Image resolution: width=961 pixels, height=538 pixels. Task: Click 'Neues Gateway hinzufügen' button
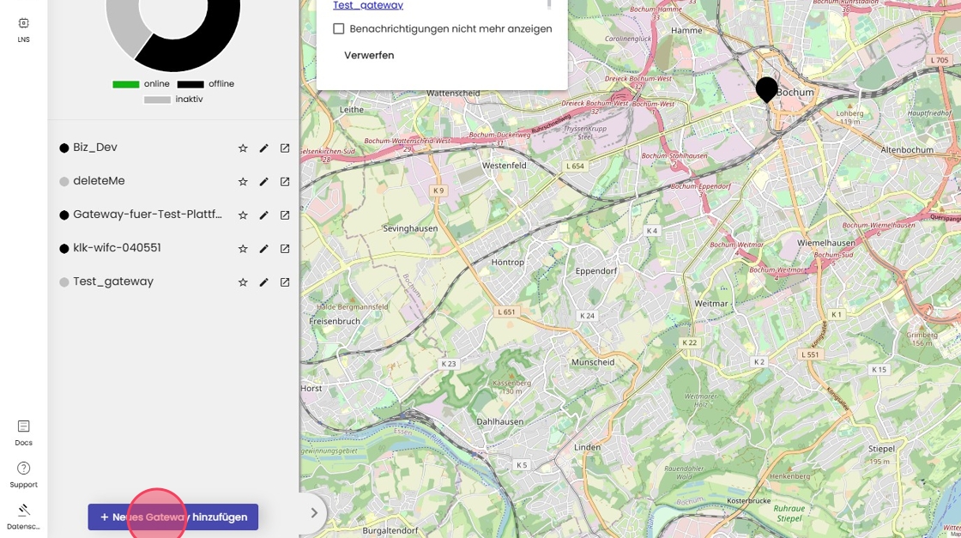click(x=172, y=517)
